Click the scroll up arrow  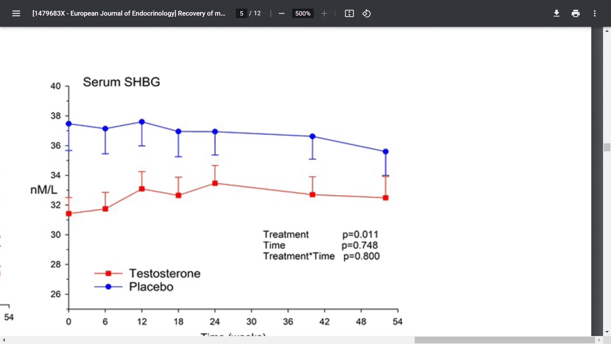[x=607, y=31]
